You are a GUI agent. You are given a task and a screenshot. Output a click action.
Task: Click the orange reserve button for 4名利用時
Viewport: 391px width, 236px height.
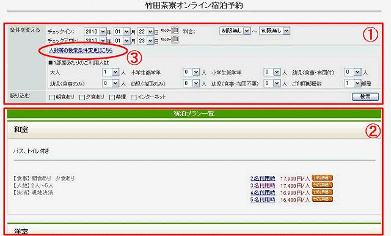pos(322,192)
